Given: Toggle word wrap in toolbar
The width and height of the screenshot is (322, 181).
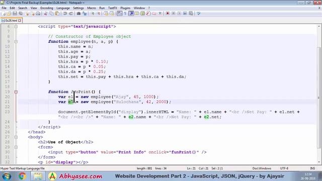Looking at the screenshot, I should pyautogui.click(x=120, y=14).
